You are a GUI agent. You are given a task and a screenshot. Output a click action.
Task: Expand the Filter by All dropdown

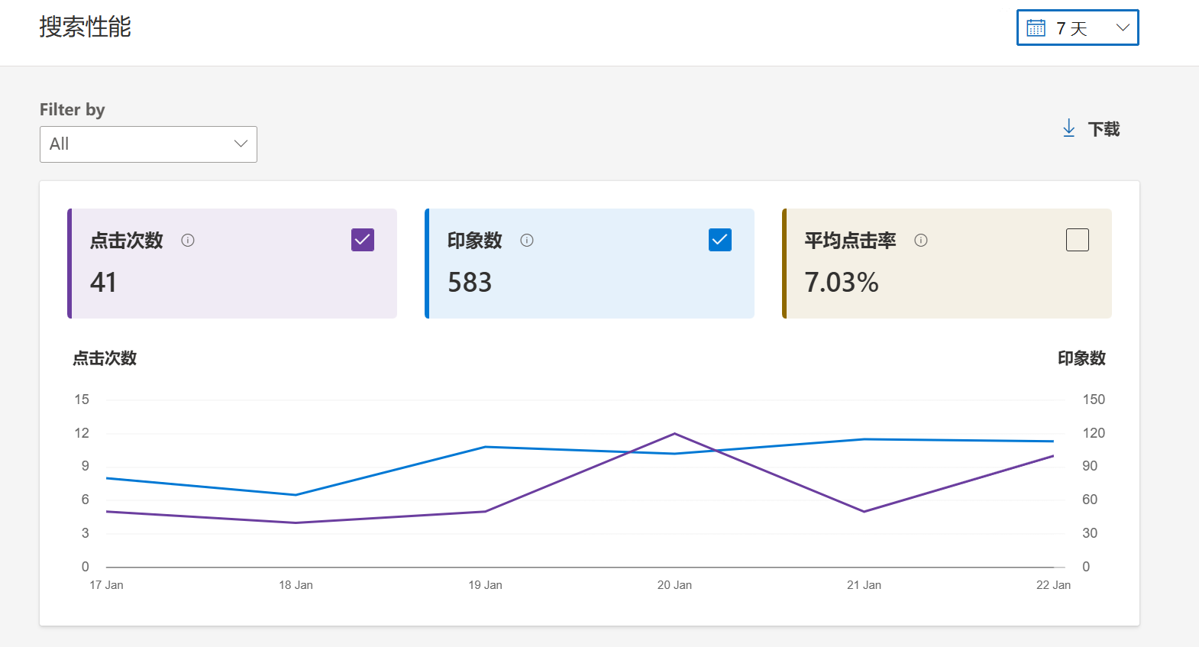[148, 144]
